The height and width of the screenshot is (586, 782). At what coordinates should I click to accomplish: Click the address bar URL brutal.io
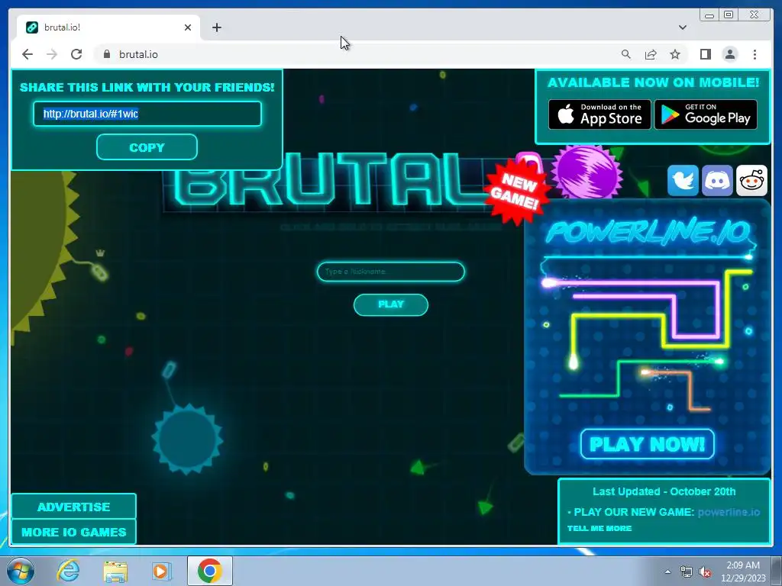(138, 54)
